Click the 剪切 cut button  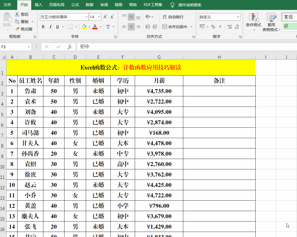click(24, 14)
